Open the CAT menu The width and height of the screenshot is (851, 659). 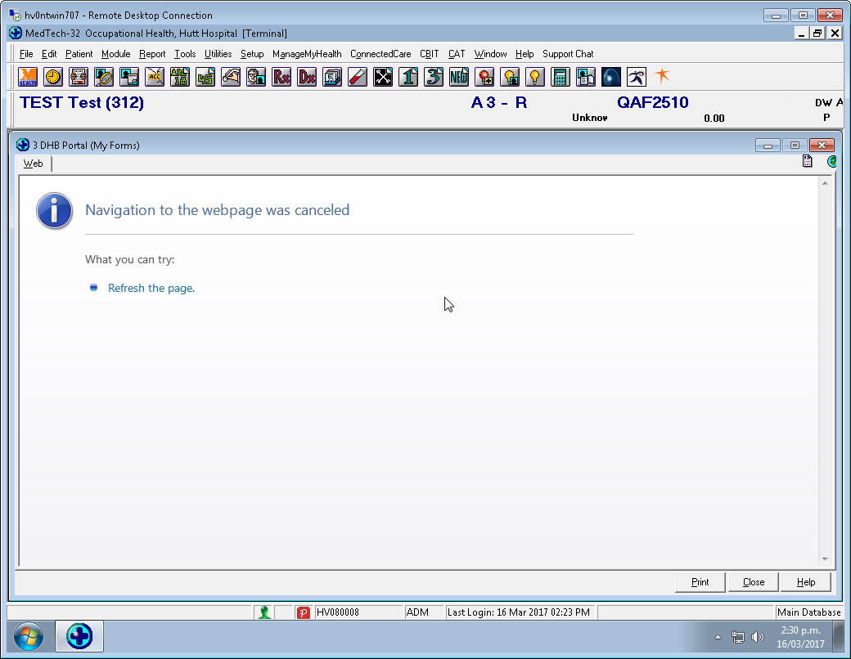[457, 54]
